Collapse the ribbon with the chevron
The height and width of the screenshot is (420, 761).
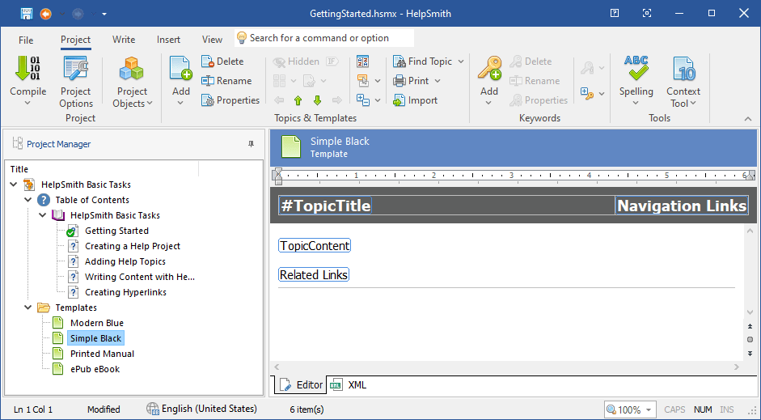(748, 118)
